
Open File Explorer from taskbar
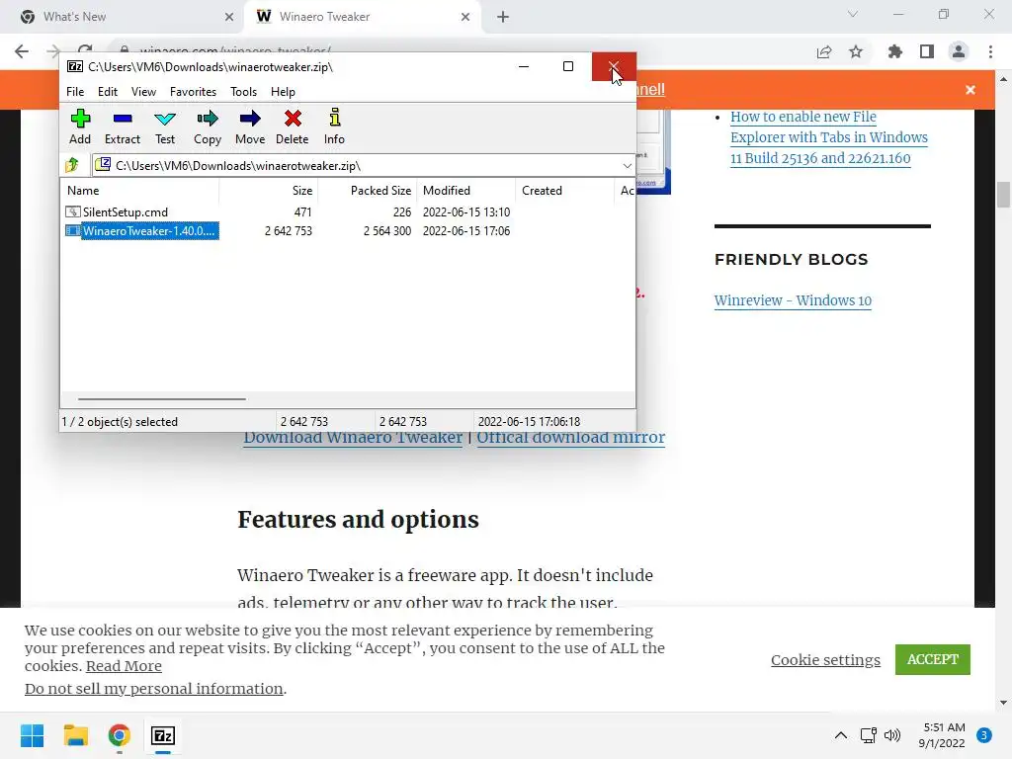coord(75,735)
